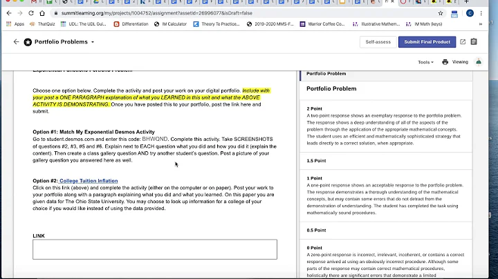The height and width of the screenshot is (279, 498).
Task: Click the Desmos code BHWQND
Action: coord(155,139)
